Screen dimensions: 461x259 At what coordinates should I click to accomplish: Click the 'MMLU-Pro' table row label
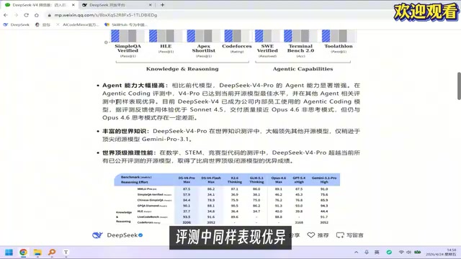(147, 188)
